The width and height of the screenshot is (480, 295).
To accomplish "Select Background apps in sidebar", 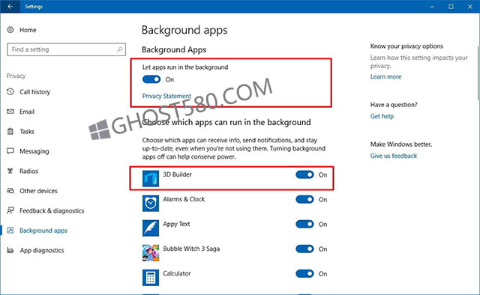I will point(43,231).
